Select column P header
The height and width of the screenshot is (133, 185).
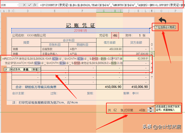[x=175, y=11]
